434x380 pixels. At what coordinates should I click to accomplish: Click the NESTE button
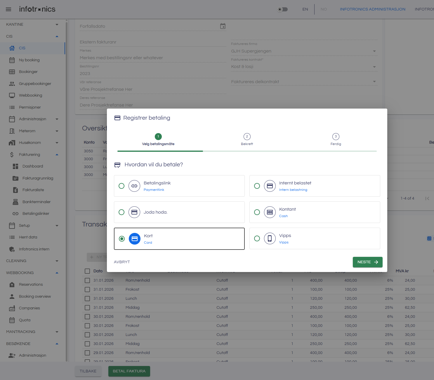point(367,262)
